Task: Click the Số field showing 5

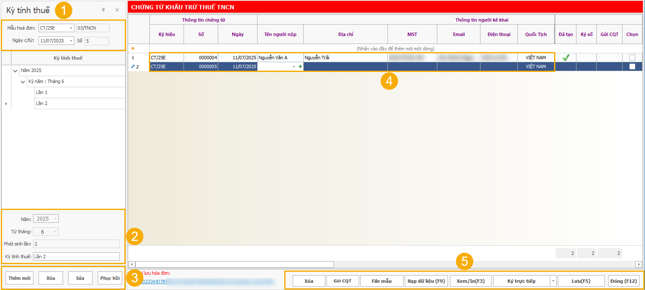Action: 96,41
